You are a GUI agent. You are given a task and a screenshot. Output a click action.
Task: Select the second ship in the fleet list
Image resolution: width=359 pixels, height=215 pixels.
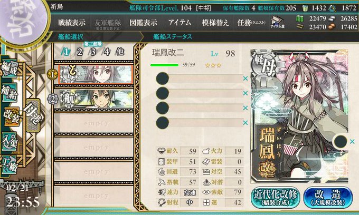tap(96, 99)
